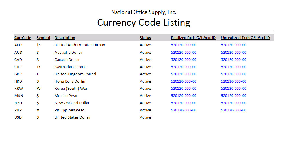Select the Unrealized Exch G/L Acct ID header
Image resolution: width=285 pixels, height=142 pixels.
pos(245,38)
